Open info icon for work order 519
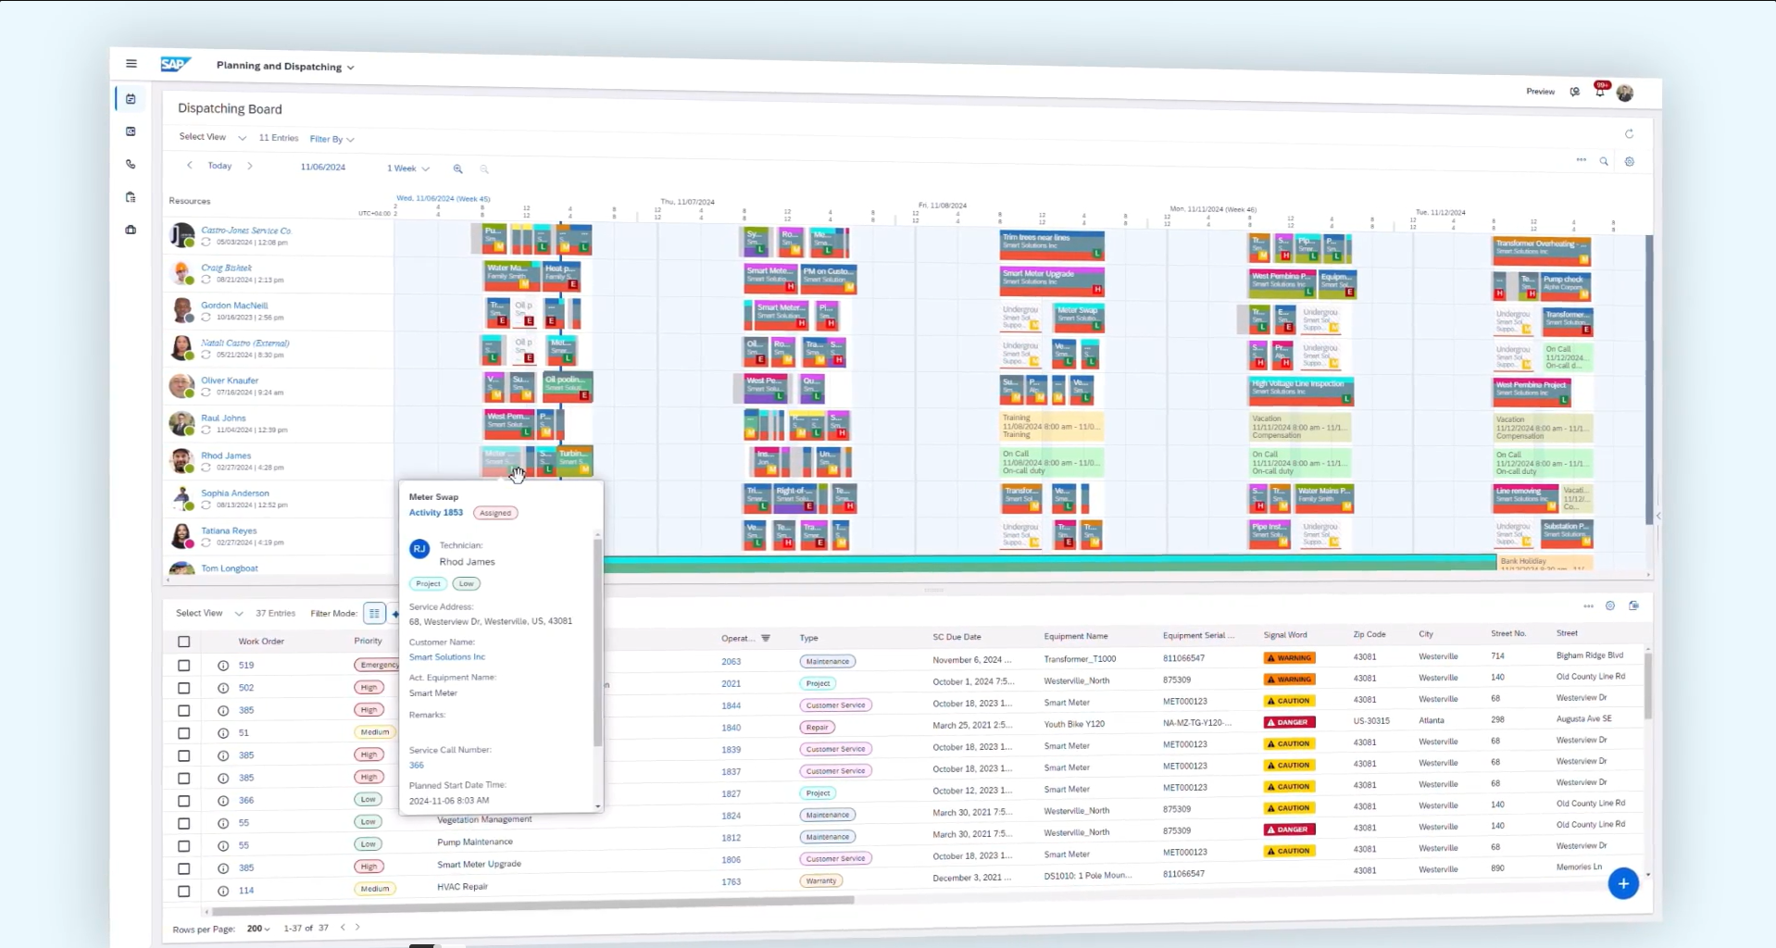1776x948 pixels. tap(223, 666)
